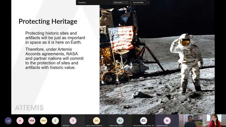The image size is (226, 127).
Task: Open the Give control dropdown
Action: tap(120, 2)
